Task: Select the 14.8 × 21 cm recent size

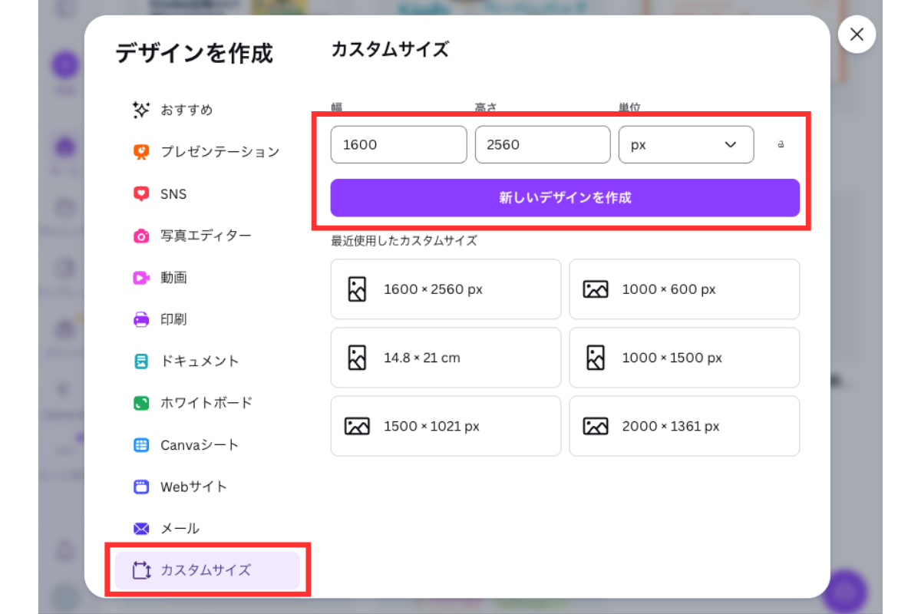Action: coord(445,358)
